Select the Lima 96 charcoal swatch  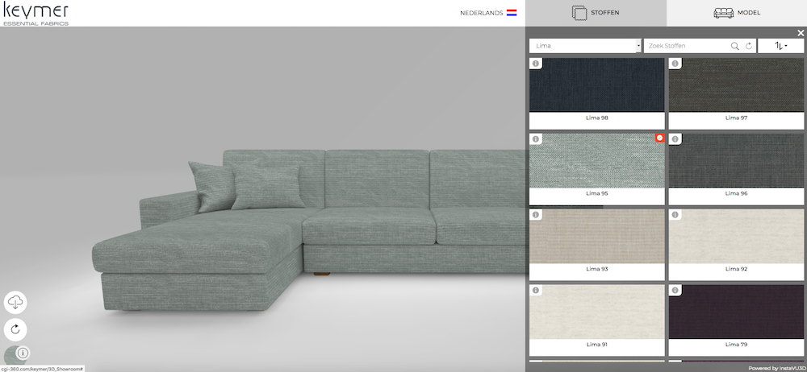pyautogui.click(x=736, y=160)
